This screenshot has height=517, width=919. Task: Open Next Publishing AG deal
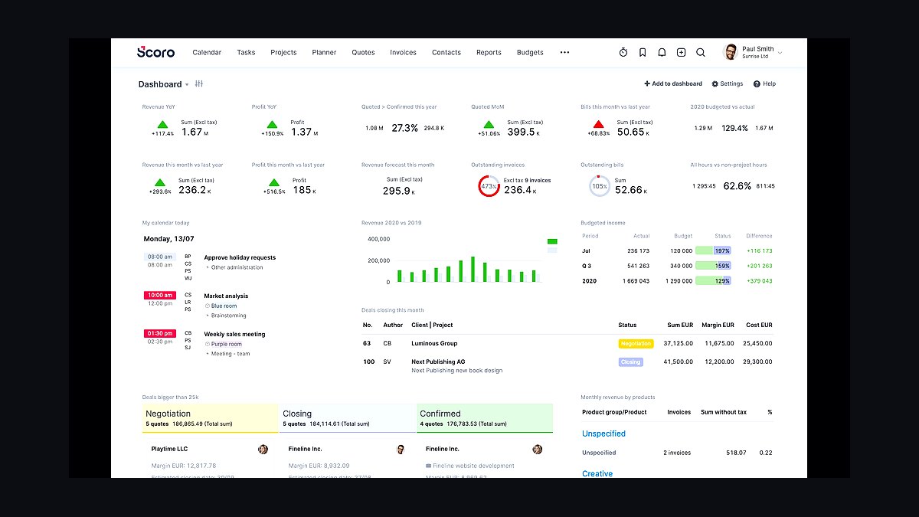(438, 362)
